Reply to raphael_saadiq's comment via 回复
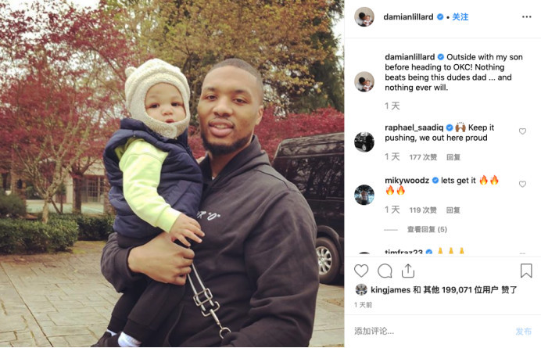 tap(453, 157)
